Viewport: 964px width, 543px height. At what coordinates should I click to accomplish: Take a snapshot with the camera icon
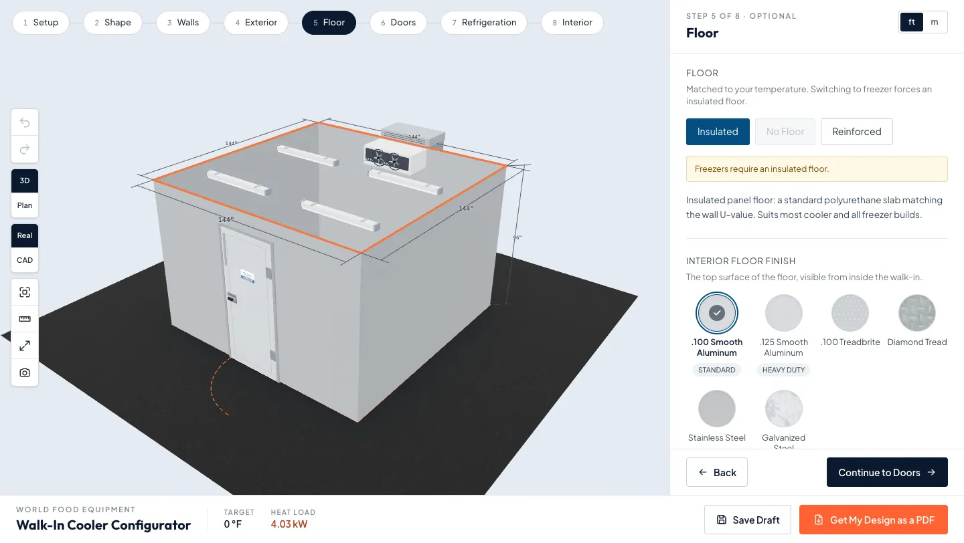point(25,372)
